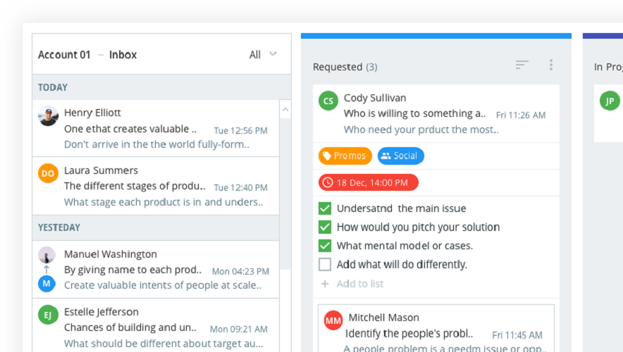Click Mitchell Mason's red MM avatar
This screenshot has height=352, width=623.
(x=333, y=321)
